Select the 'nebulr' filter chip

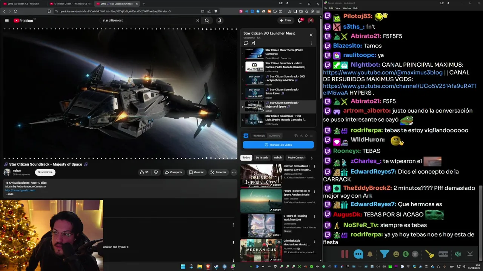click(278, 158)
